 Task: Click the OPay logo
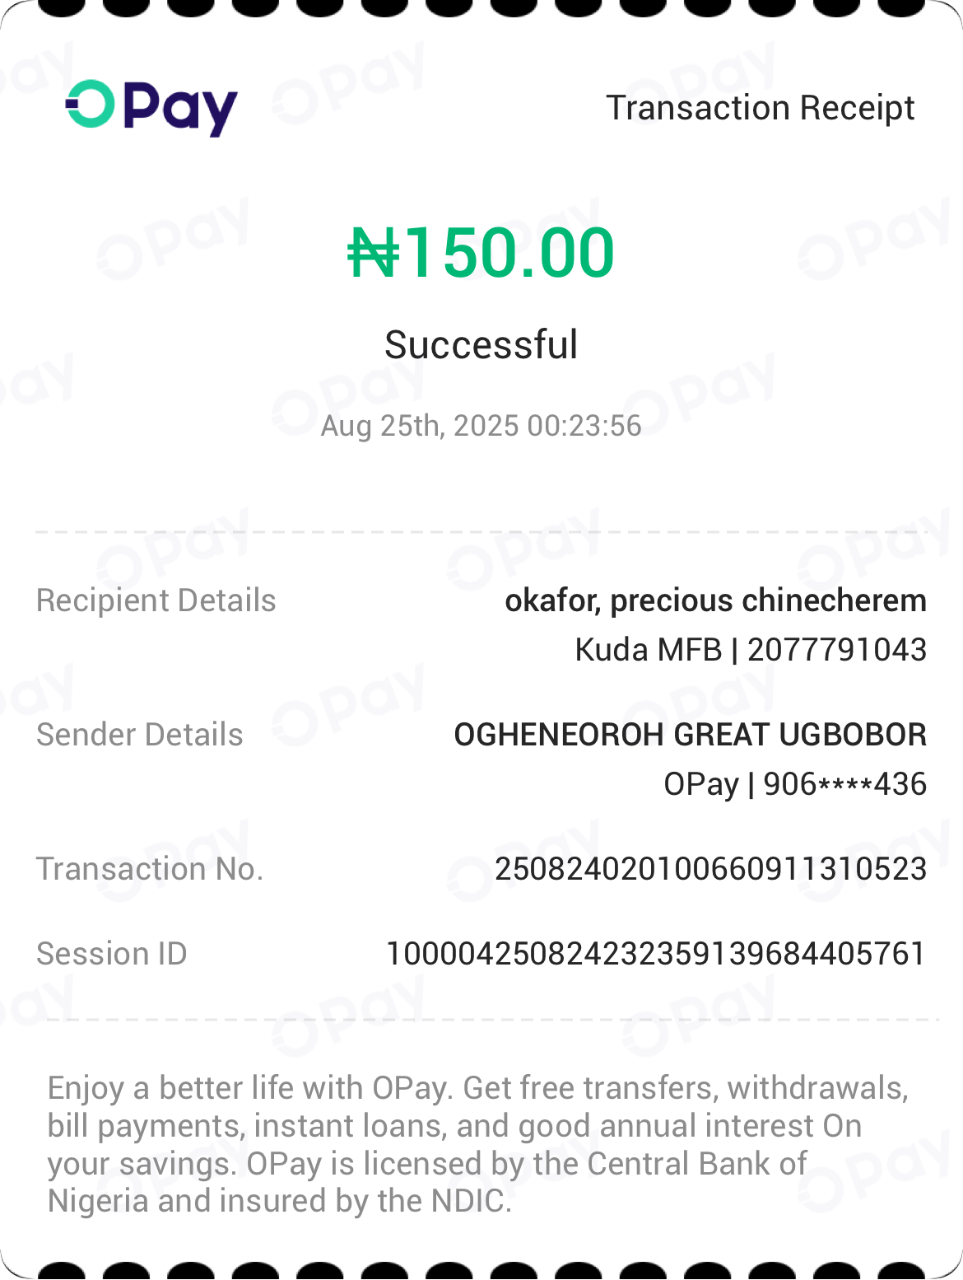pyautogui.click(x=151, y=107)
